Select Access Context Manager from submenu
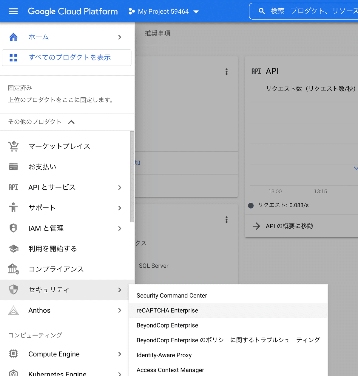Image resolution: width=358 pixels, height=376 pixels. pyautogui.click(x=228, y=370)
